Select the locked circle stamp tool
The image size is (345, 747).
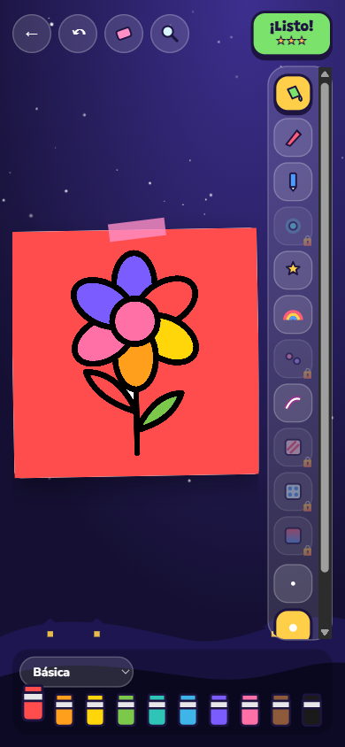(x=293, y=227)
